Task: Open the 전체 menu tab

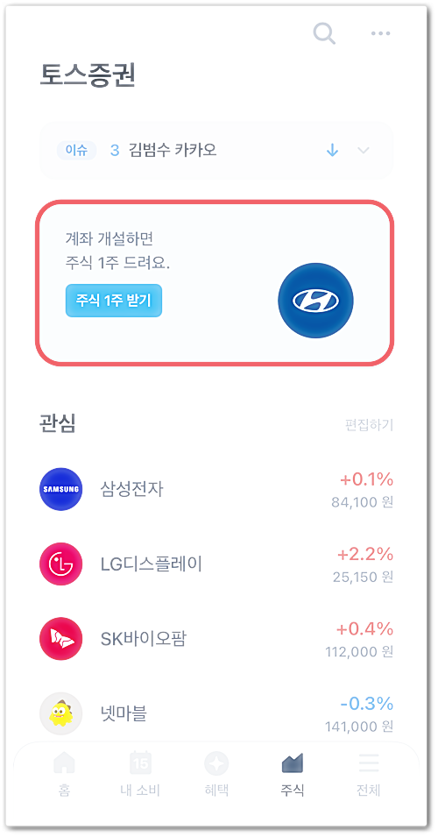Action: [368, 774]
